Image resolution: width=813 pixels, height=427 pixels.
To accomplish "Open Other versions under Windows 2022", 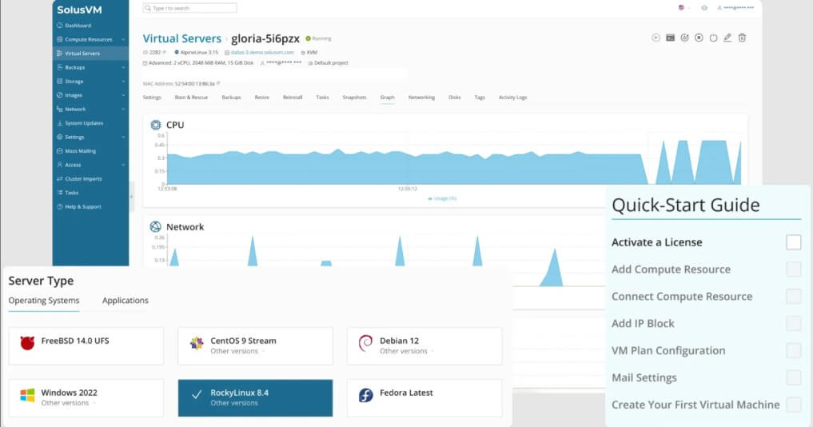I will point(67,403).
